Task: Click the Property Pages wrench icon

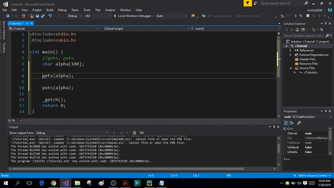Action: pos(299,123)
